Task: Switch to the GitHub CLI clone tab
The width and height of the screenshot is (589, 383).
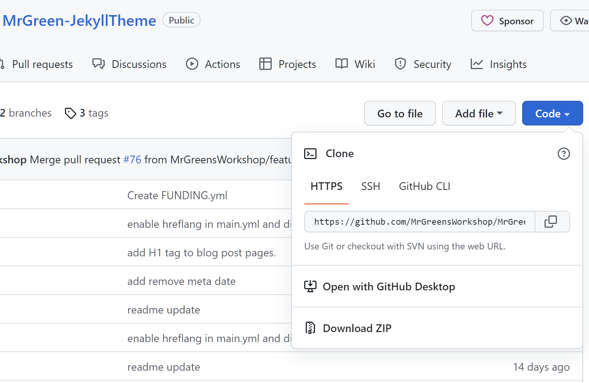Action: 424,186
